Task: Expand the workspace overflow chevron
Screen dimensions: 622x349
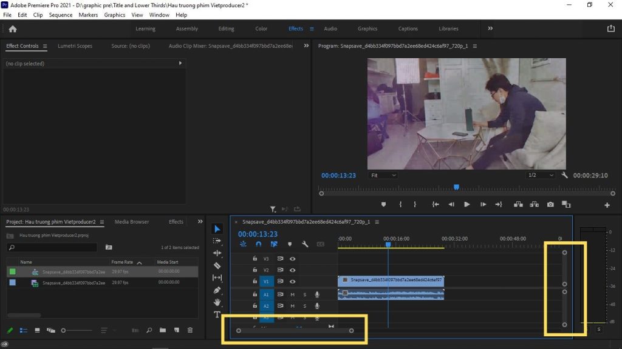Action: point(490,28)
